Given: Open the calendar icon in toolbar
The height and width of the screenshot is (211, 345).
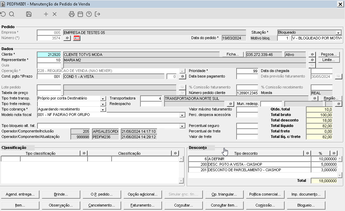Looking at the screenshot, I should click(x=80, y=14).
